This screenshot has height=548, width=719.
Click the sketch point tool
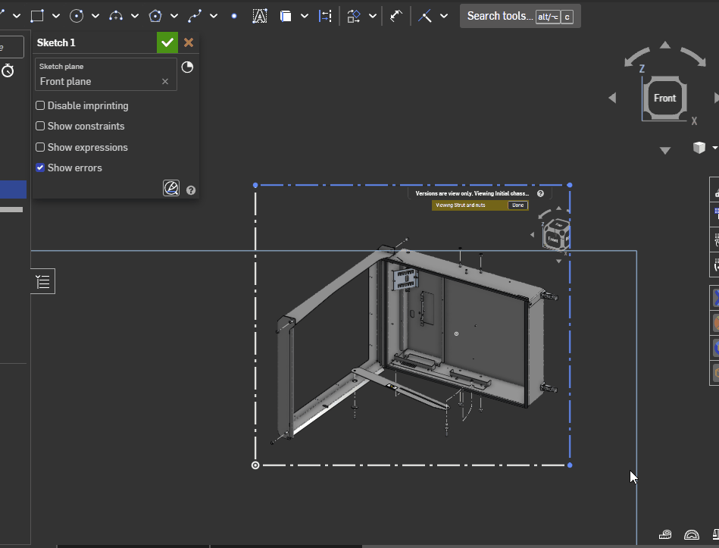point(234,16)
